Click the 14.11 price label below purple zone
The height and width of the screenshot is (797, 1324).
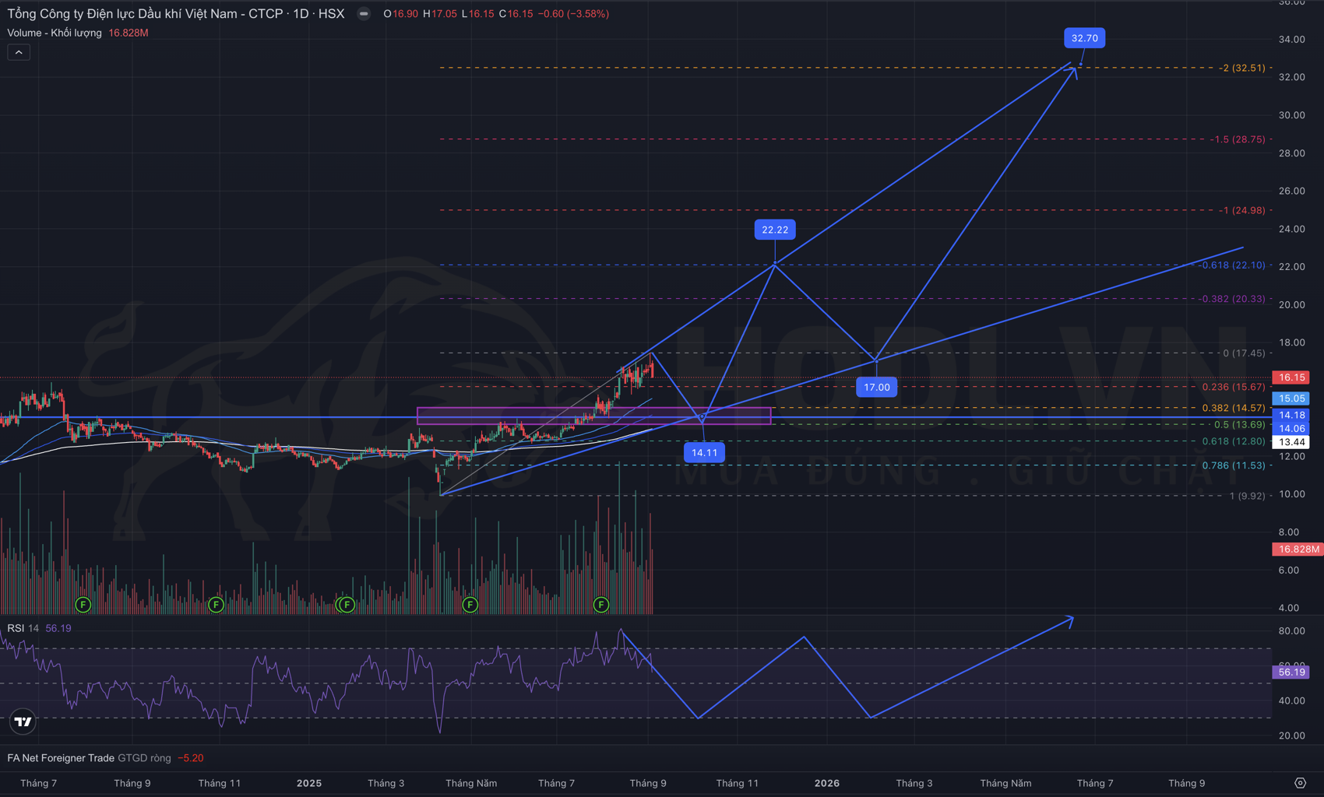tap(704, 452)
